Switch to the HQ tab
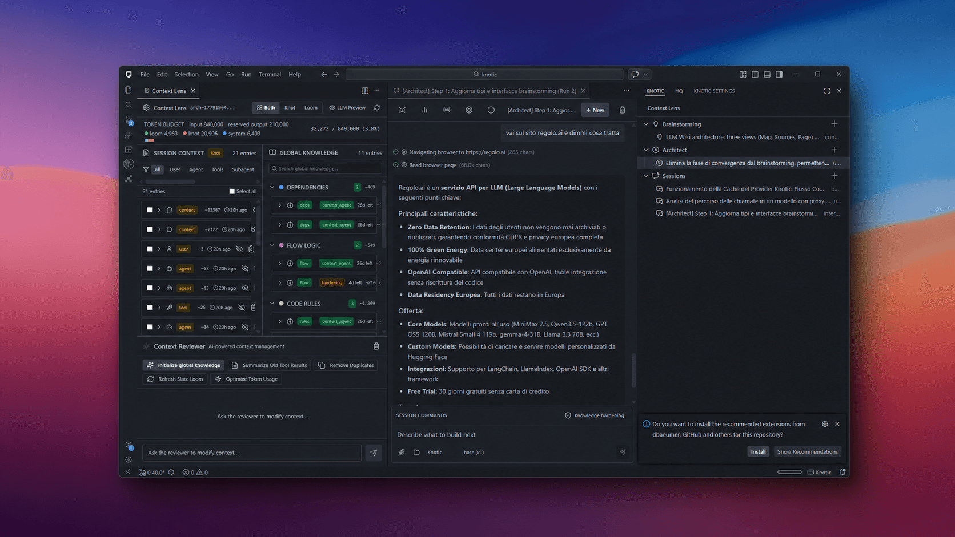 pos(679,91)
